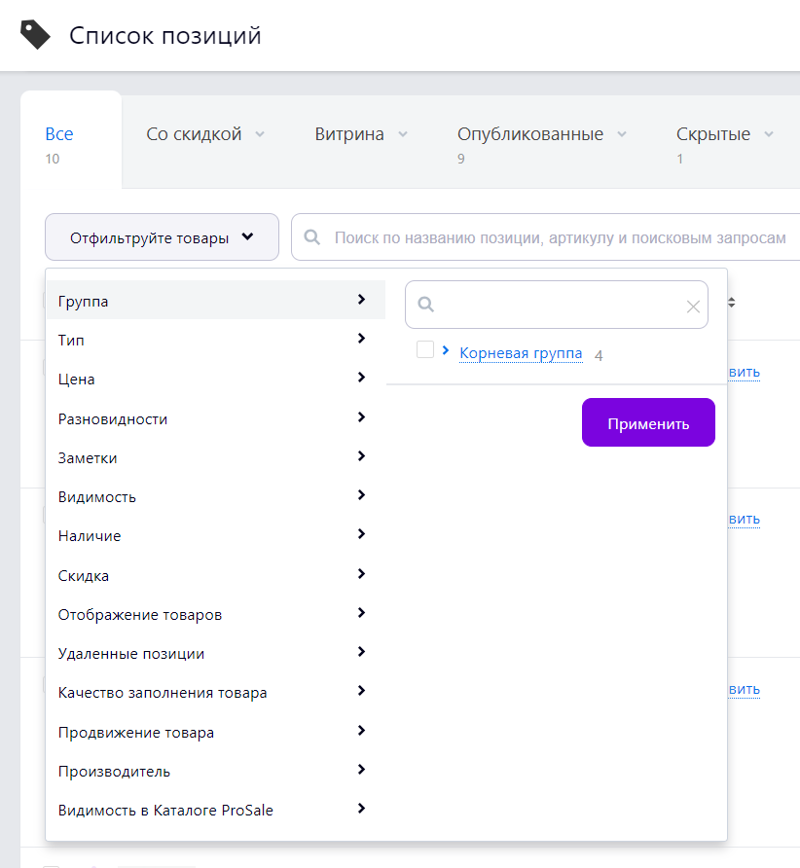The image size is (800, 868).
Task: Open chevron beside Опубликованные tab
Action: (x=622, y=134)
